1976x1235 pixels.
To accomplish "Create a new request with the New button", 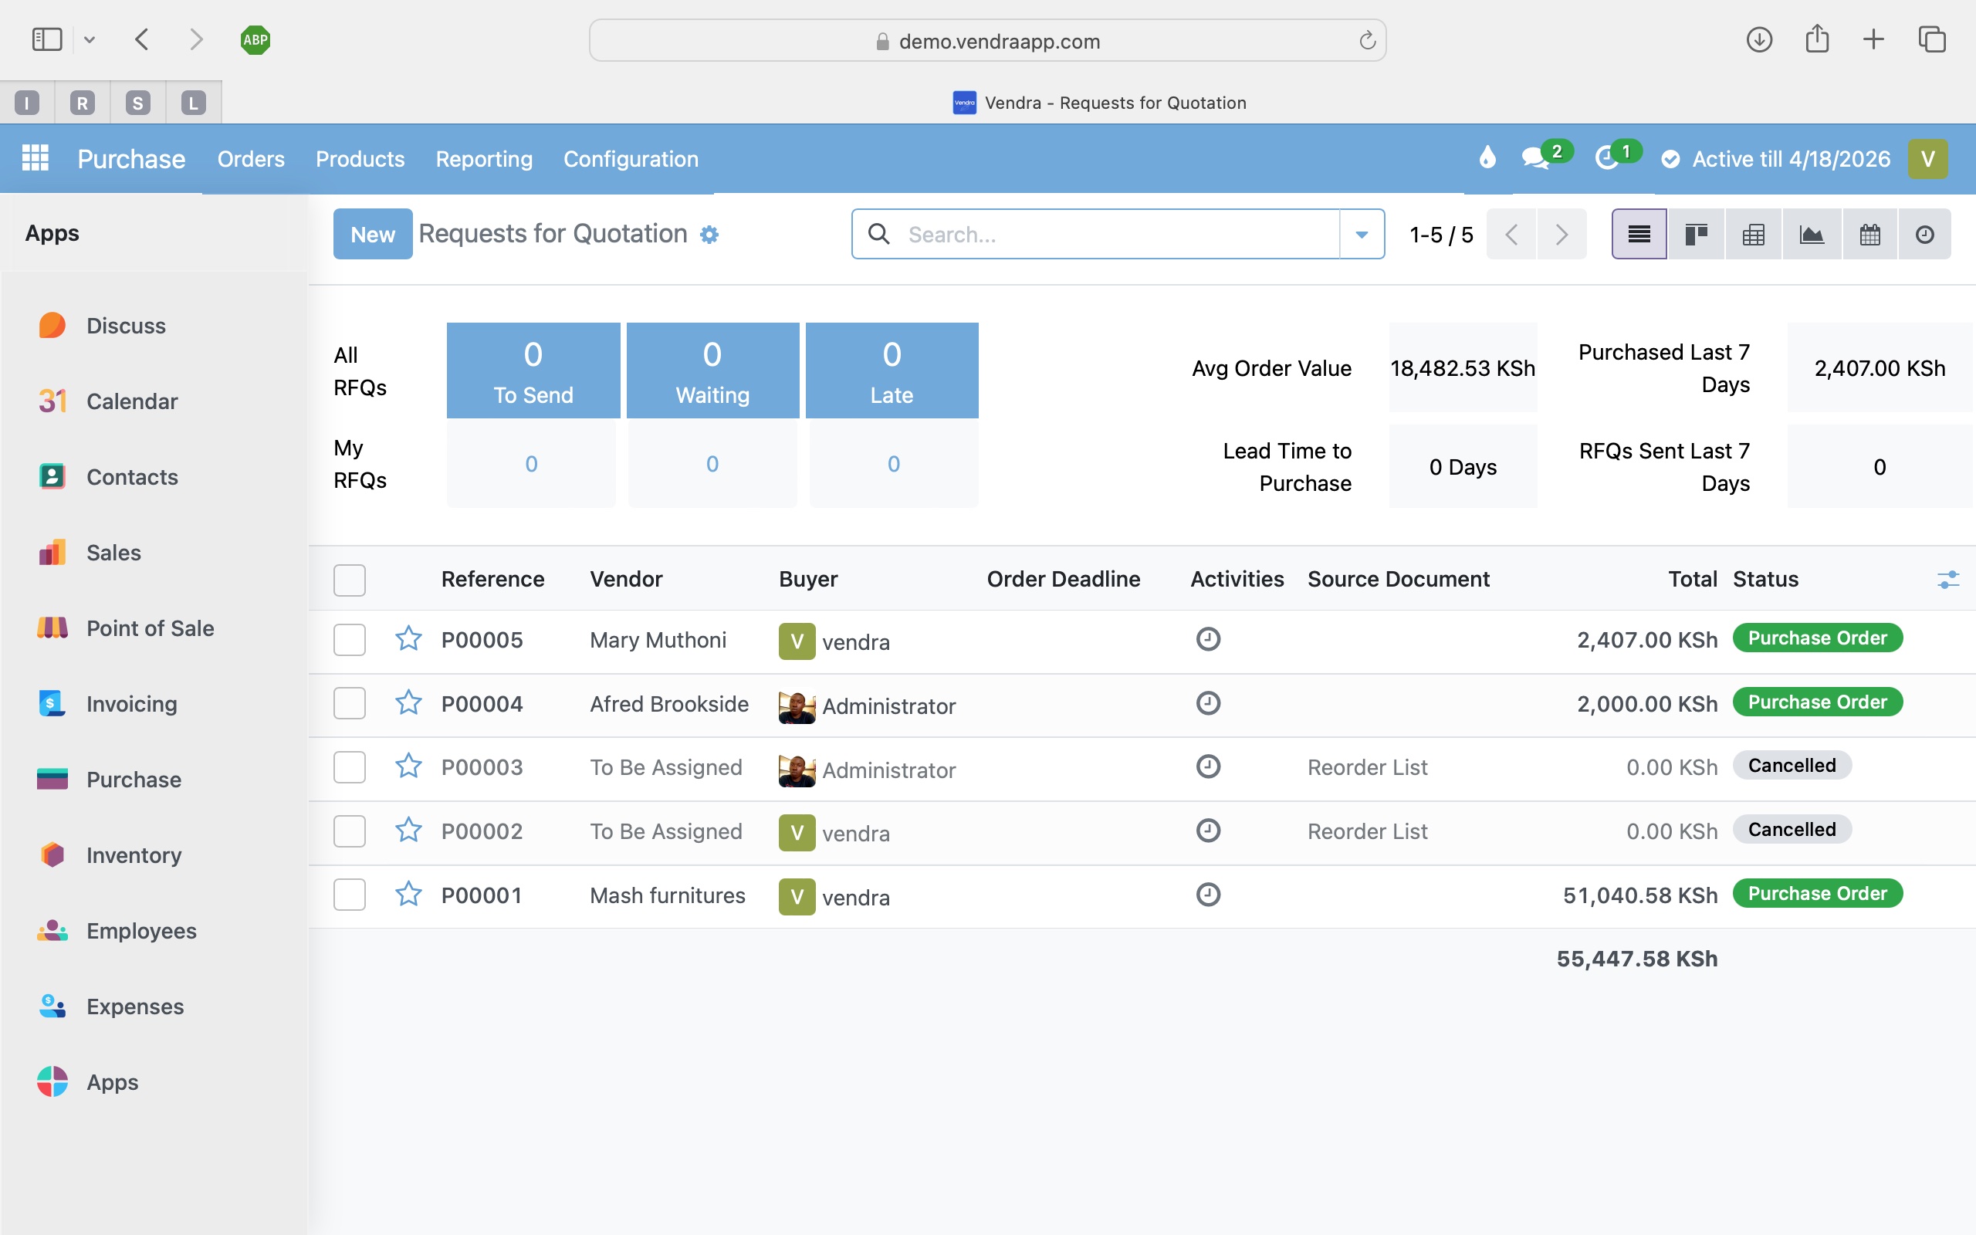I will pyautogui.click(x=372, y=234).
